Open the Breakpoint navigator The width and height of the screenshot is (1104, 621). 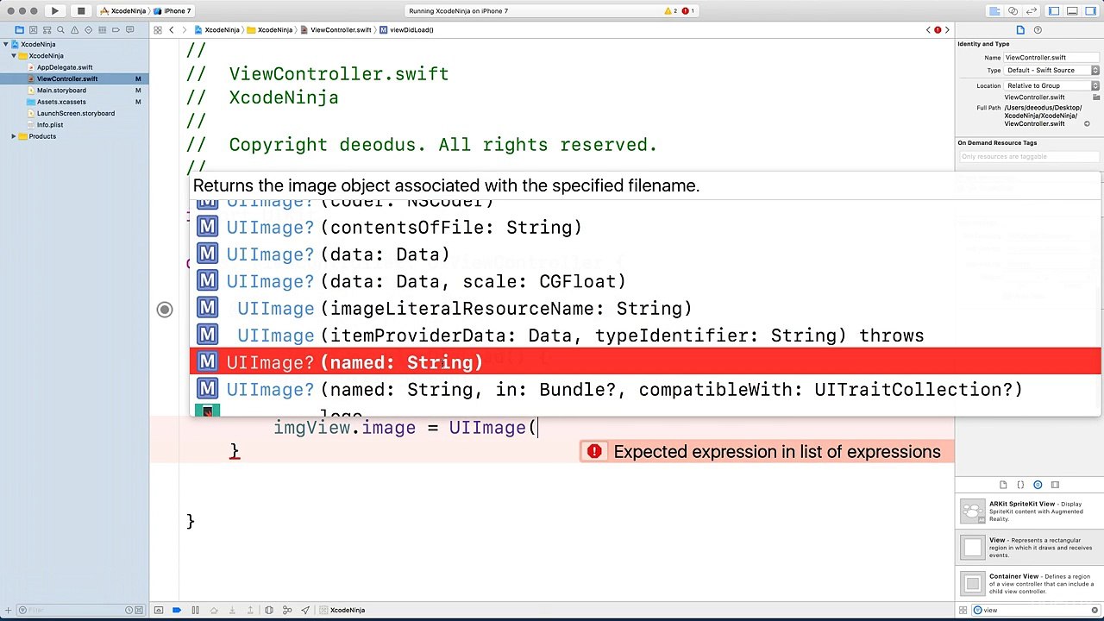[115, 30]
